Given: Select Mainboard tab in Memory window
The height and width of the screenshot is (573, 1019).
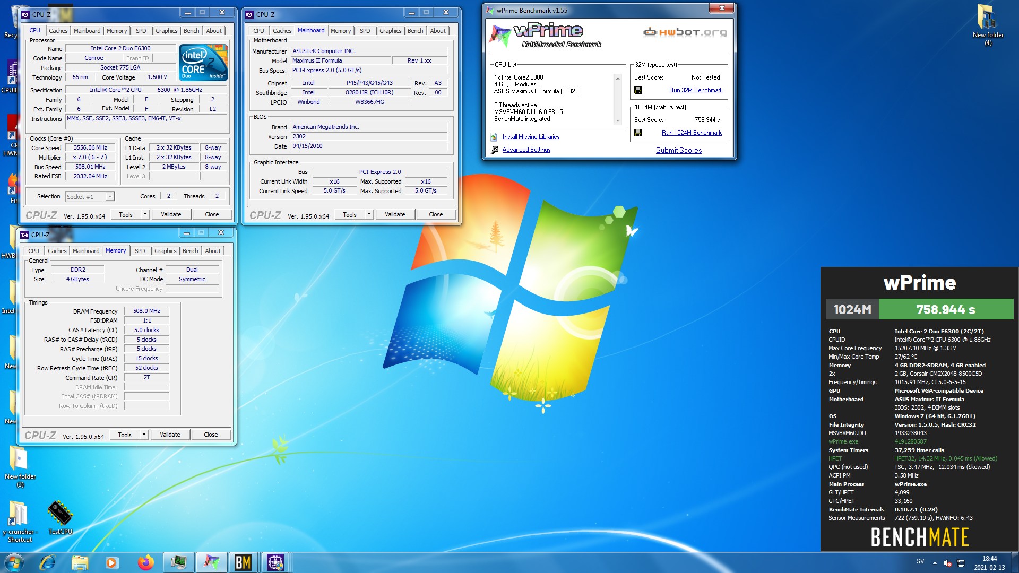Looking at the screenshot, I should [x=86, y=251].
